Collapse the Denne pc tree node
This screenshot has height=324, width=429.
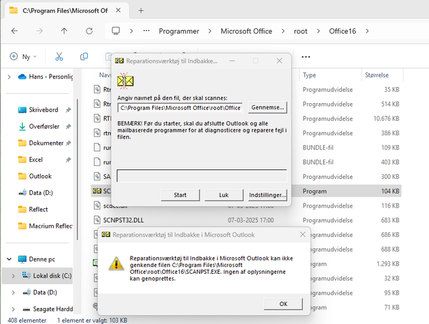[9, 259]
